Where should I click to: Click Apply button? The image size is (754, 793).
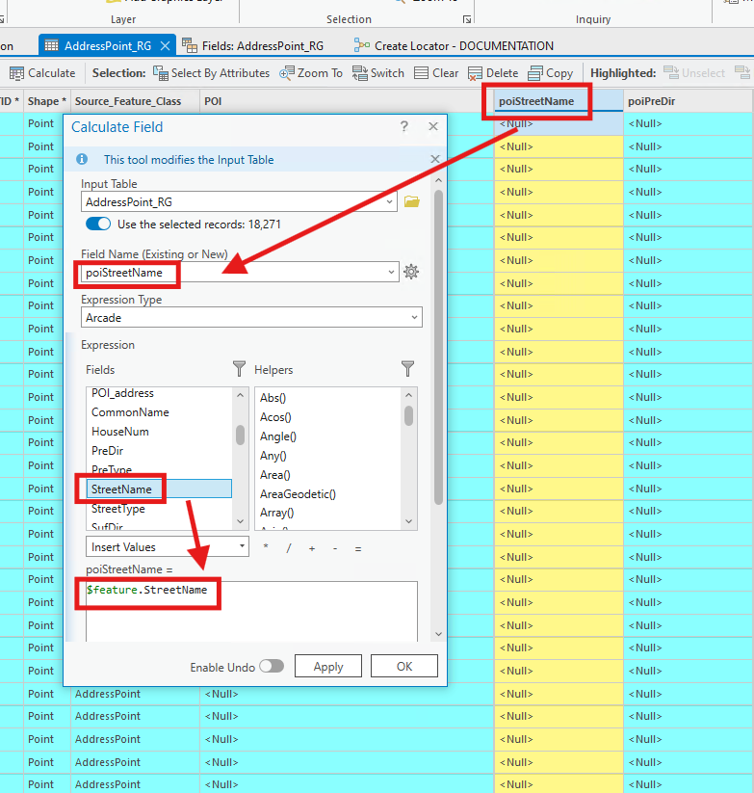coord(328,666)
